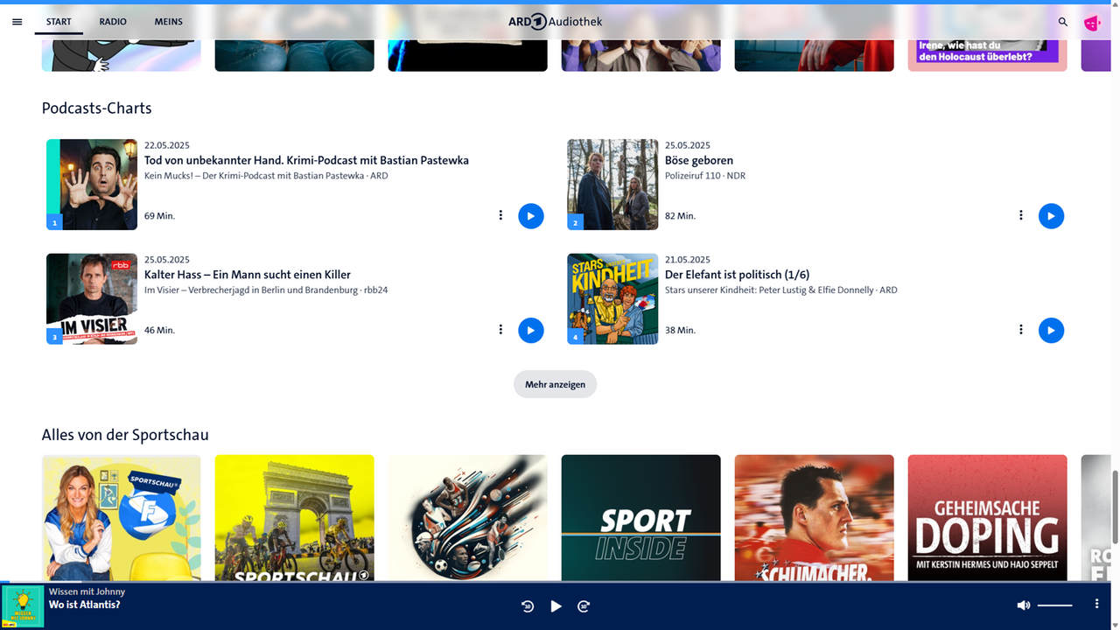The height and width of the screenshot is (630, 1120).
Task: Open the Wo ist Atlantis? title in player
Action: [x=85, y=605]
